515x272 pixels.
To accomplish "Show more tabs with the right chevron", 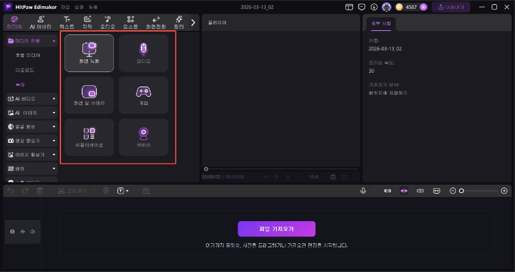I will click(x=193, y=23).
